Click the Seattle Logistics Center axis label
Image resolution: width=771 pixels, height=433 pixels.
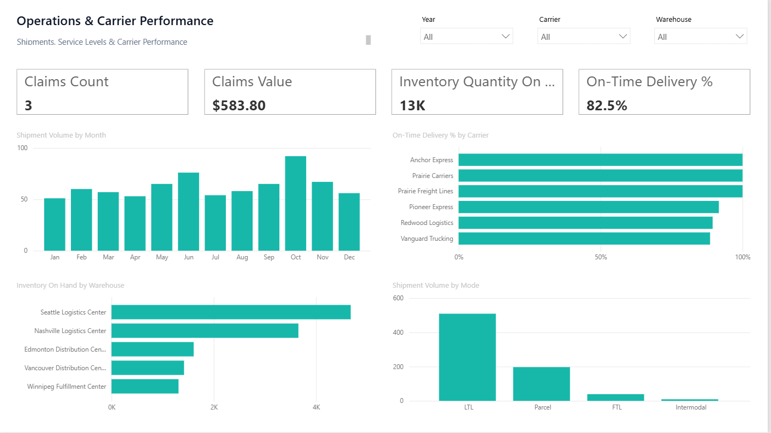(x=73, y=312)
